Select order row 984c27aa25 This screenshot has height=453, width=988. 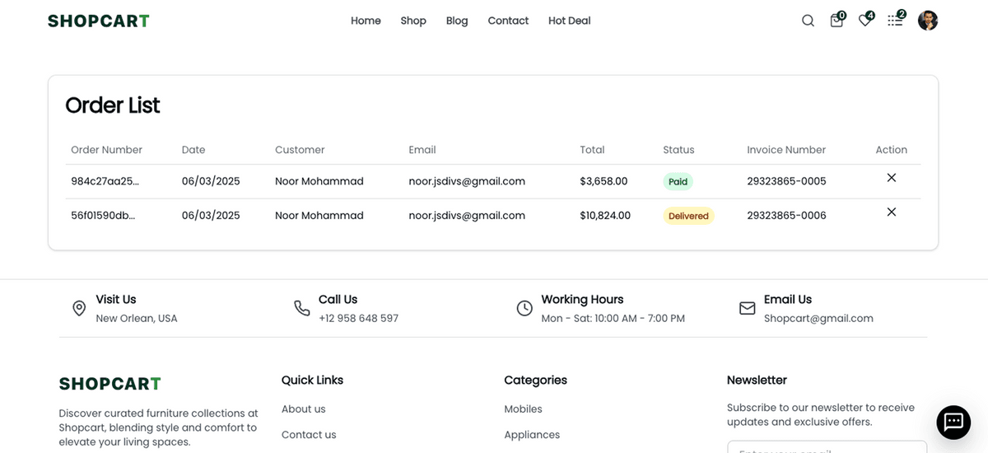105,181
